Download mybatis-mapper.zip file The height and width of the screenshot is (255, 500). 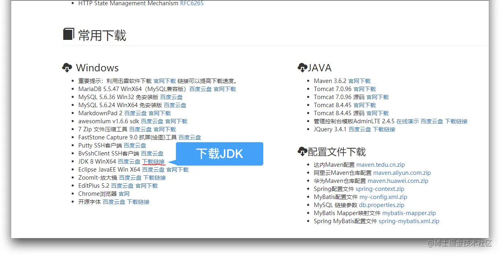click(409, 213)
